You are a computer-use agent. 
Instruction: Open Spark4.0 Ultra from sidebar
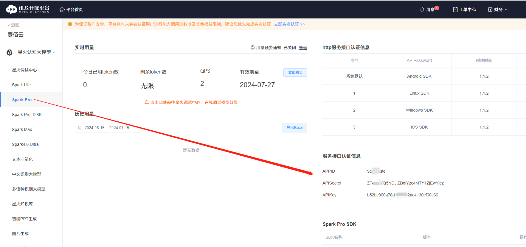pos(25,144)
